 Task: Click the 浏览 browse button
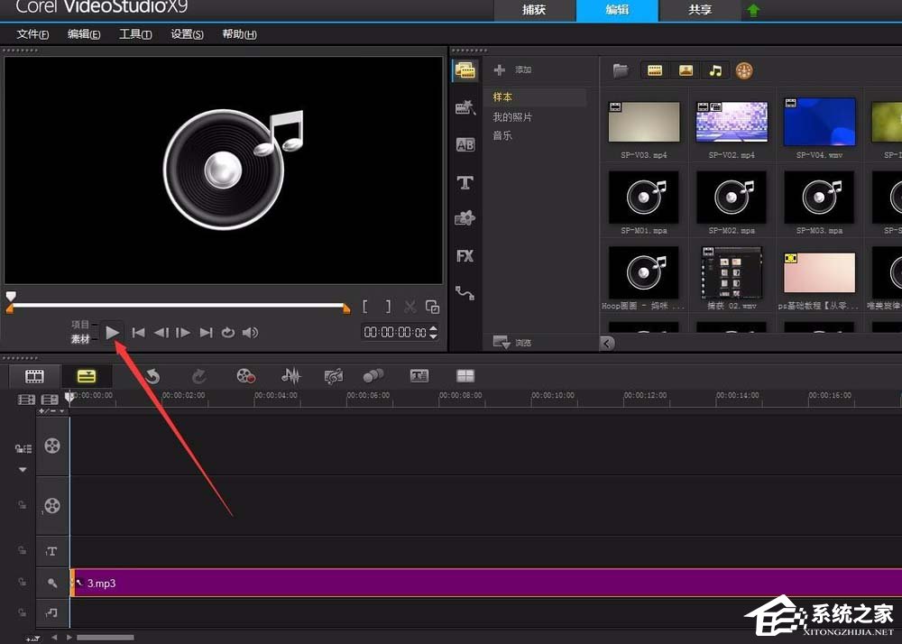[x=512, y=343]
